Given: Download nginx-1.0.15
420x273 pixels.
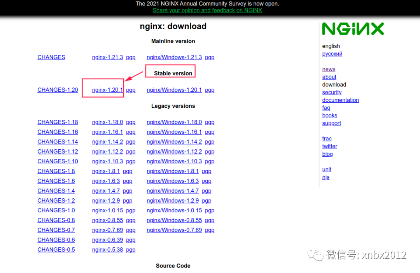Looking at the screenshot, I should click(x=107, y=210).
